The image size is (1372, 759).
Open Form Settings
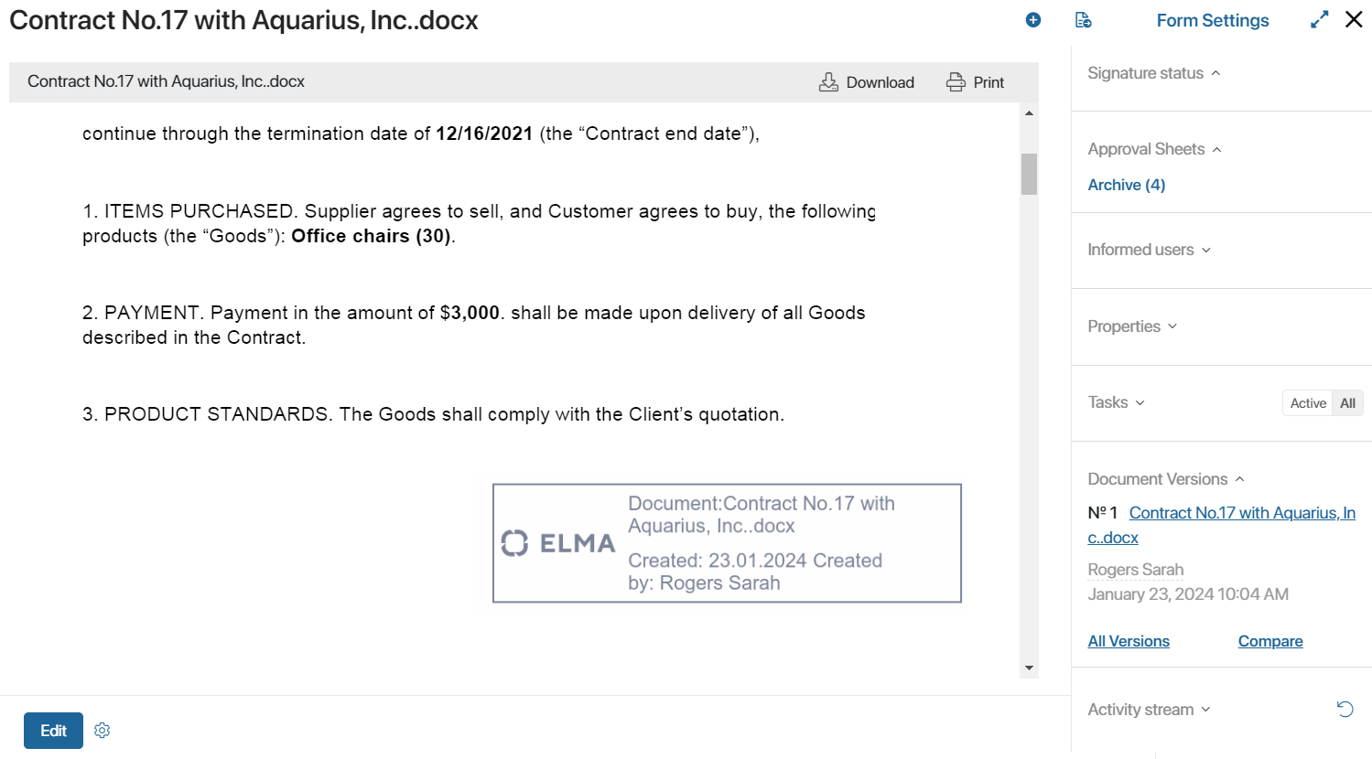1213,20
